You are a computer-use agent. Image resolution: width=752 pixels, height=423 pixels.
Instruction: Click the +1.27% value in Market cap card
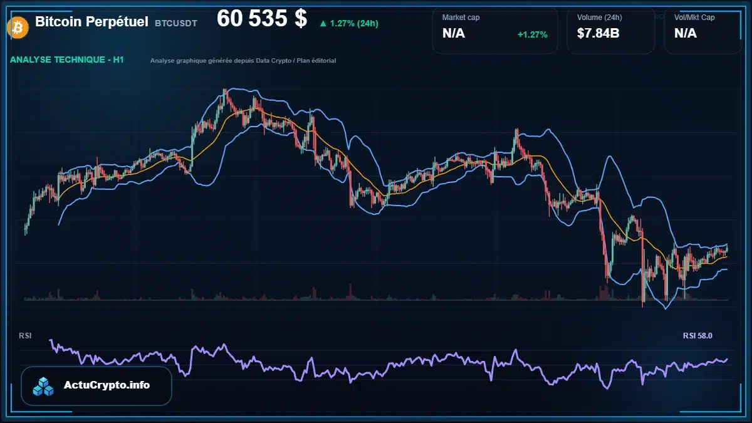533,34
